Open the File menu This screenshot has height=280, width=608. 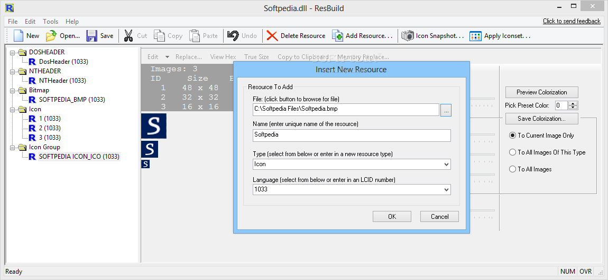(13, 21)
